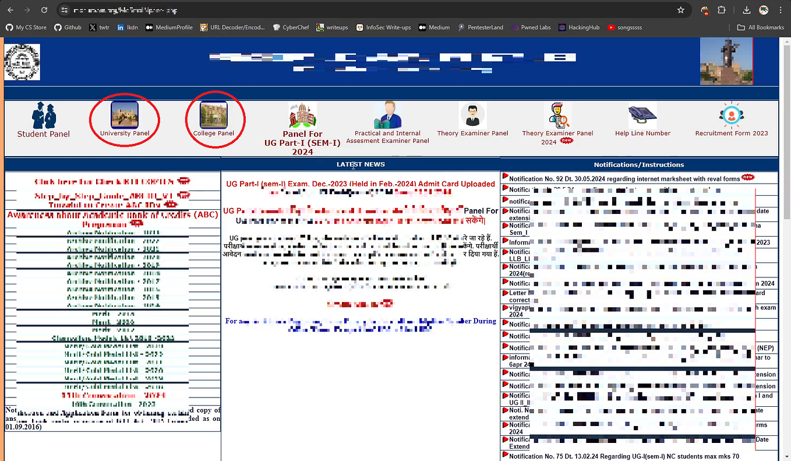Screen dimensions: 791x461
Task: Open the Practical and Internal Assessment Examiner Panel
Action: (386, 119)
